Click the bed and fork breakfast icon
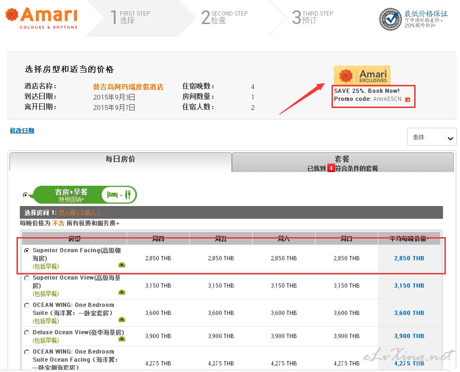Screen dimensions: 460x372 [119, 195]
